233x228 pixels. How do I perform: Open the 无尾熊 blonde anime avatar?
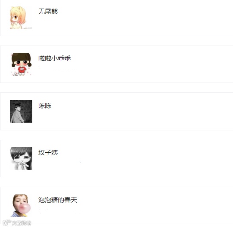[21, 18]
